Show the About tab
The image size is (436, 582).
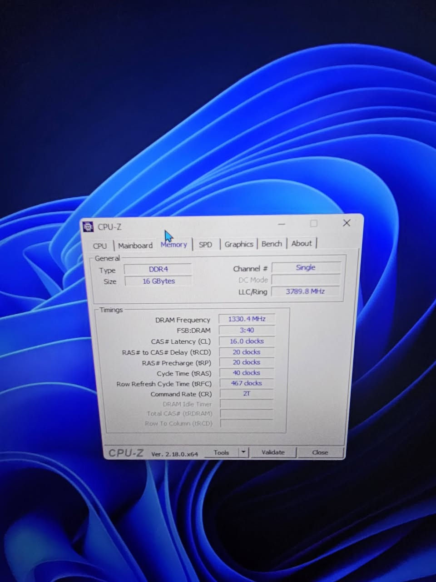click(302, 243)
